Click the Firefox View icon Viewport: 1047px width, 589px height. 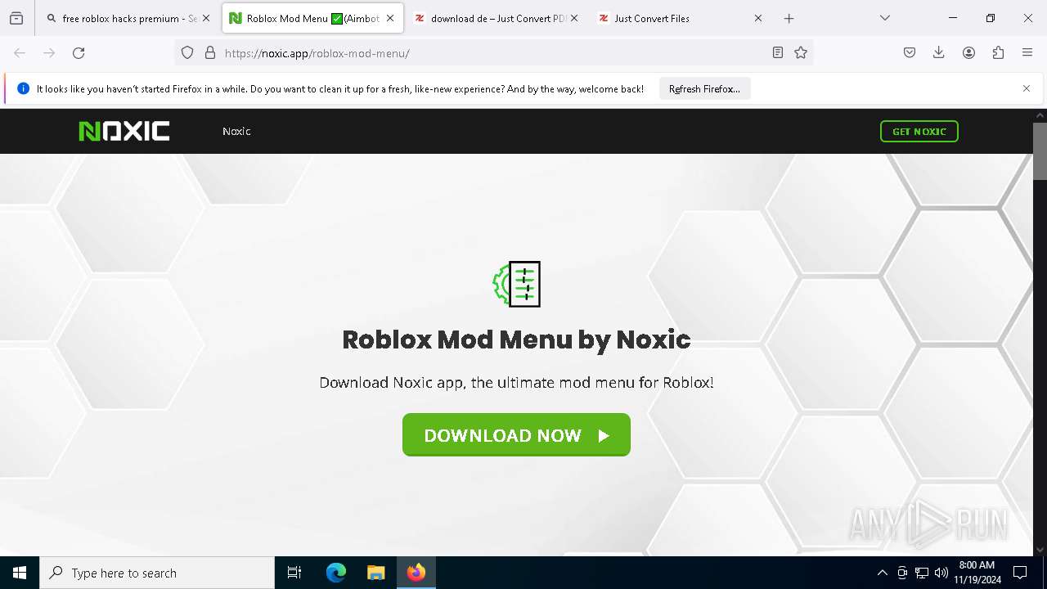click(16, 18)
